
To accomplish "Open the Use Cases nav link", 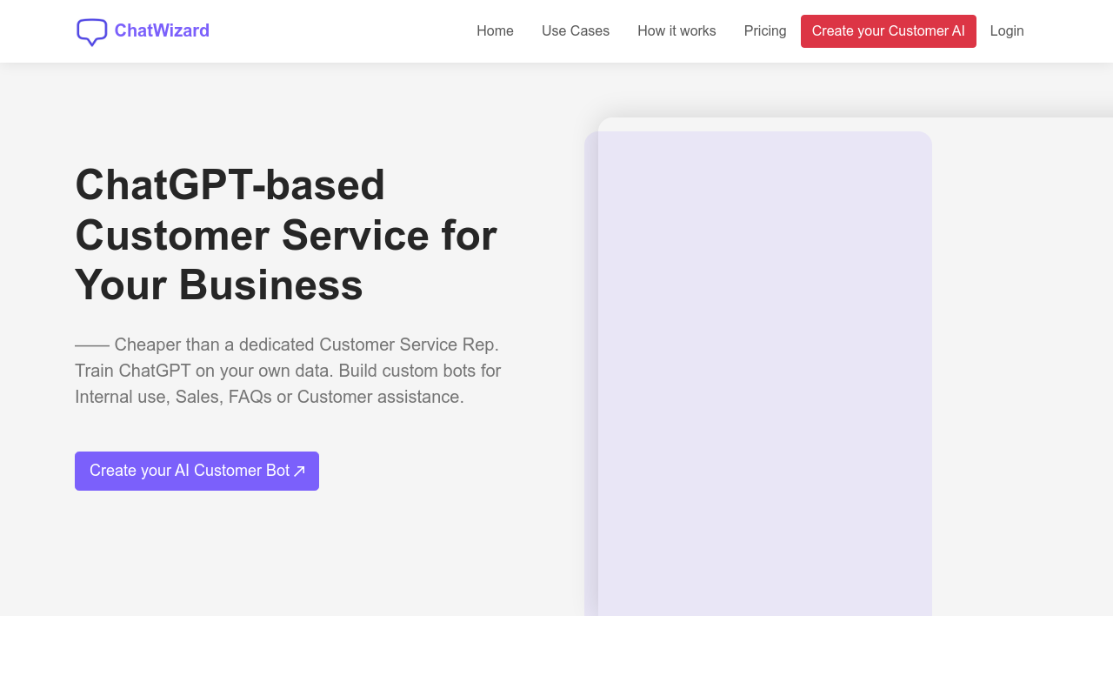I will [x=576, y=31].
